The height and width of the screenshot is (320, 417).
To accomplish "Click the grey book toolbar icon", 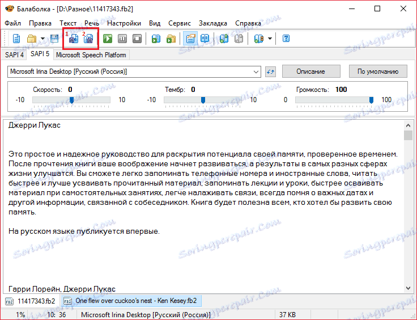I will tap(239, 39).
